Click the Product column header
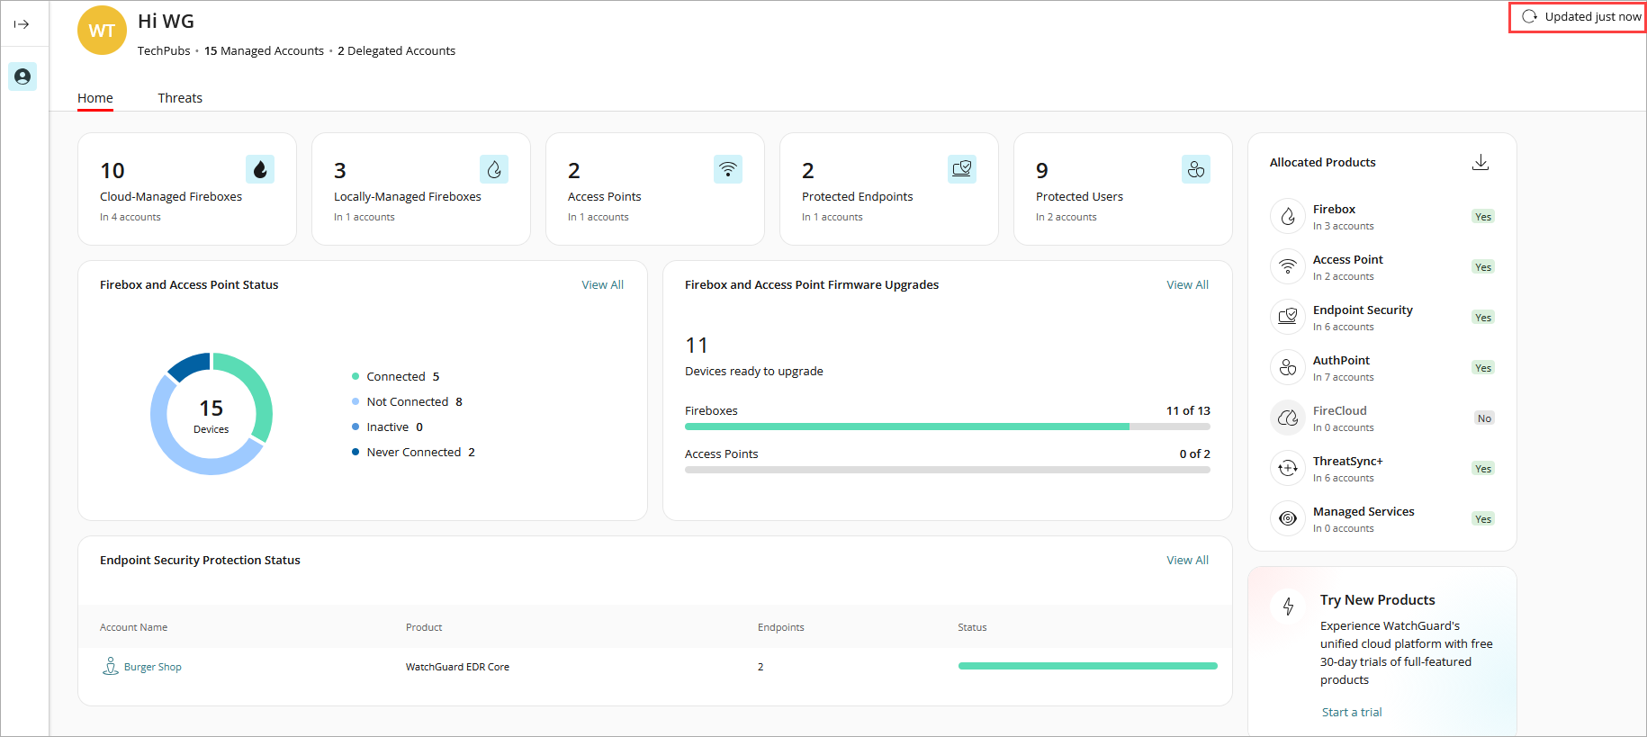 [424, 627]
